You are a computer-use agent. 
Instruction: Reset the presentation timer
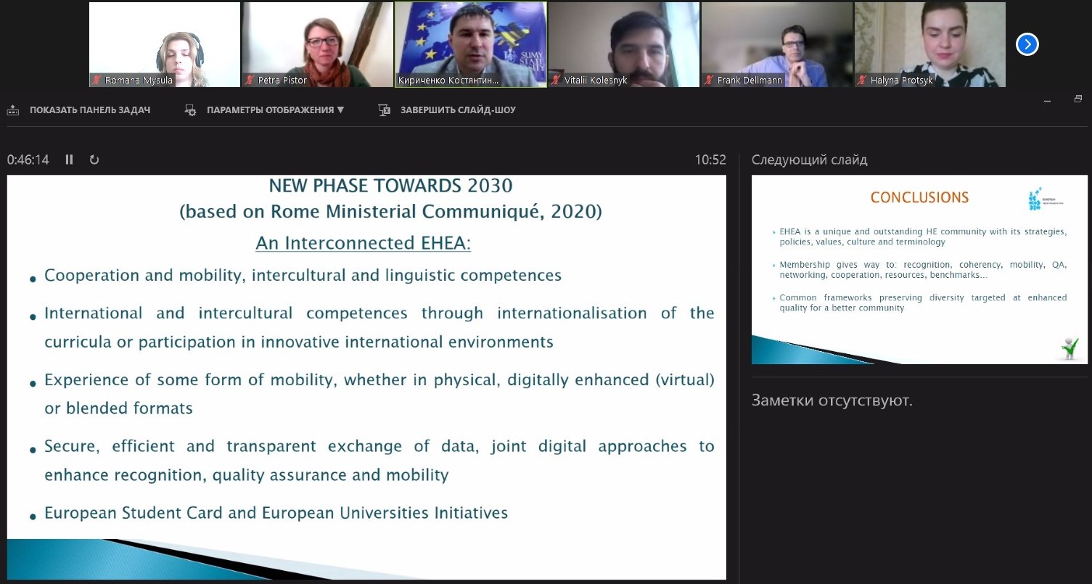point(94,160)
